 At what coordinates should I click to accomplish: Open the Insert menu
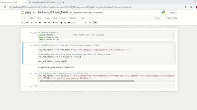pos(47,18)
